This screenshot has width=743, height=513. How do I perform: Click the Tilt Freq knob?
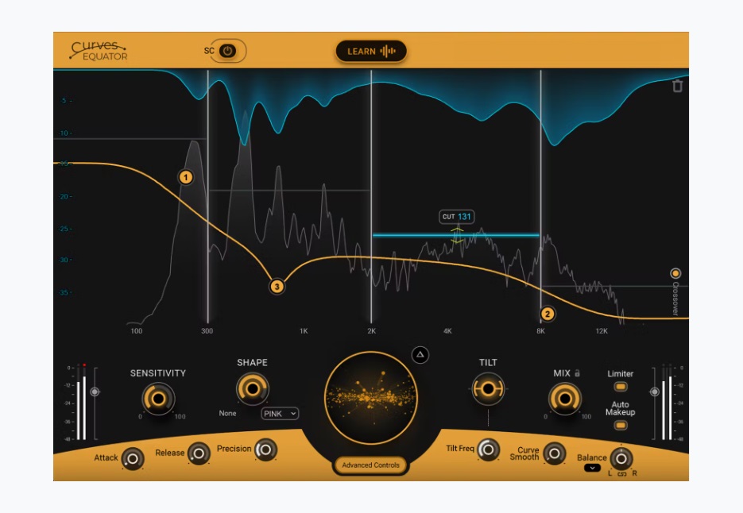click(488, 449)
